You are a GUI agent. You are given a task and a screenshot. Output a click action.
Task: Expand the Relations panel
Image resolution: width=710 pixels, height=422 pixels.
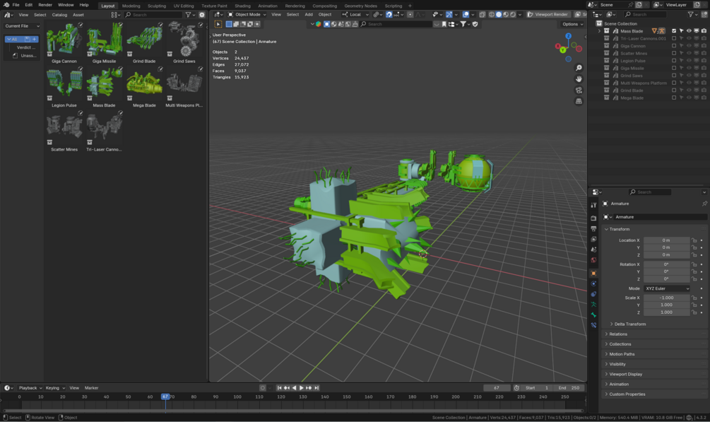click(617, 334)
